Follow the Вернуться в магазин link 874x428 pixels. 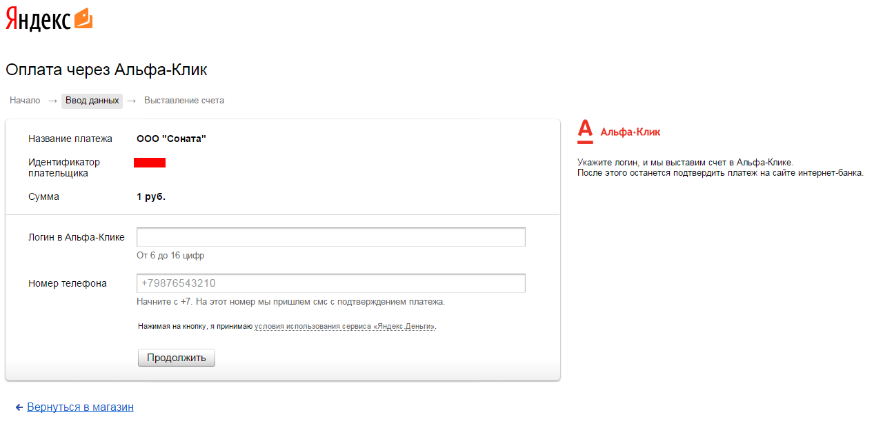click(x=81, y=407)
